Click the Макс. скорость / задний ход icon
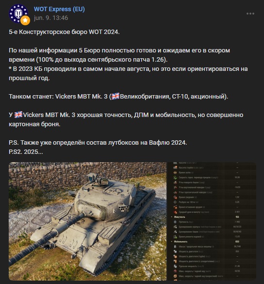 pos(175,271)
